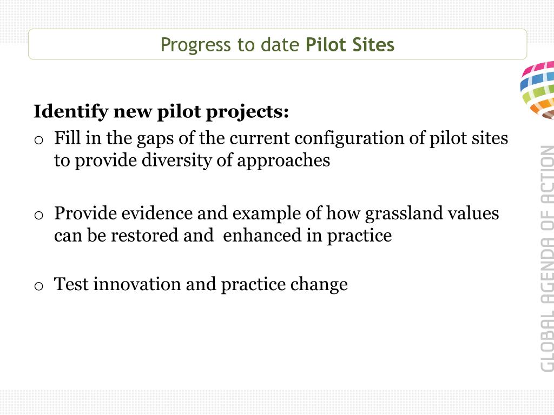Click the "Progress to date" title text
This screenshot has height=415, width=554.
(x=230, y=45)
